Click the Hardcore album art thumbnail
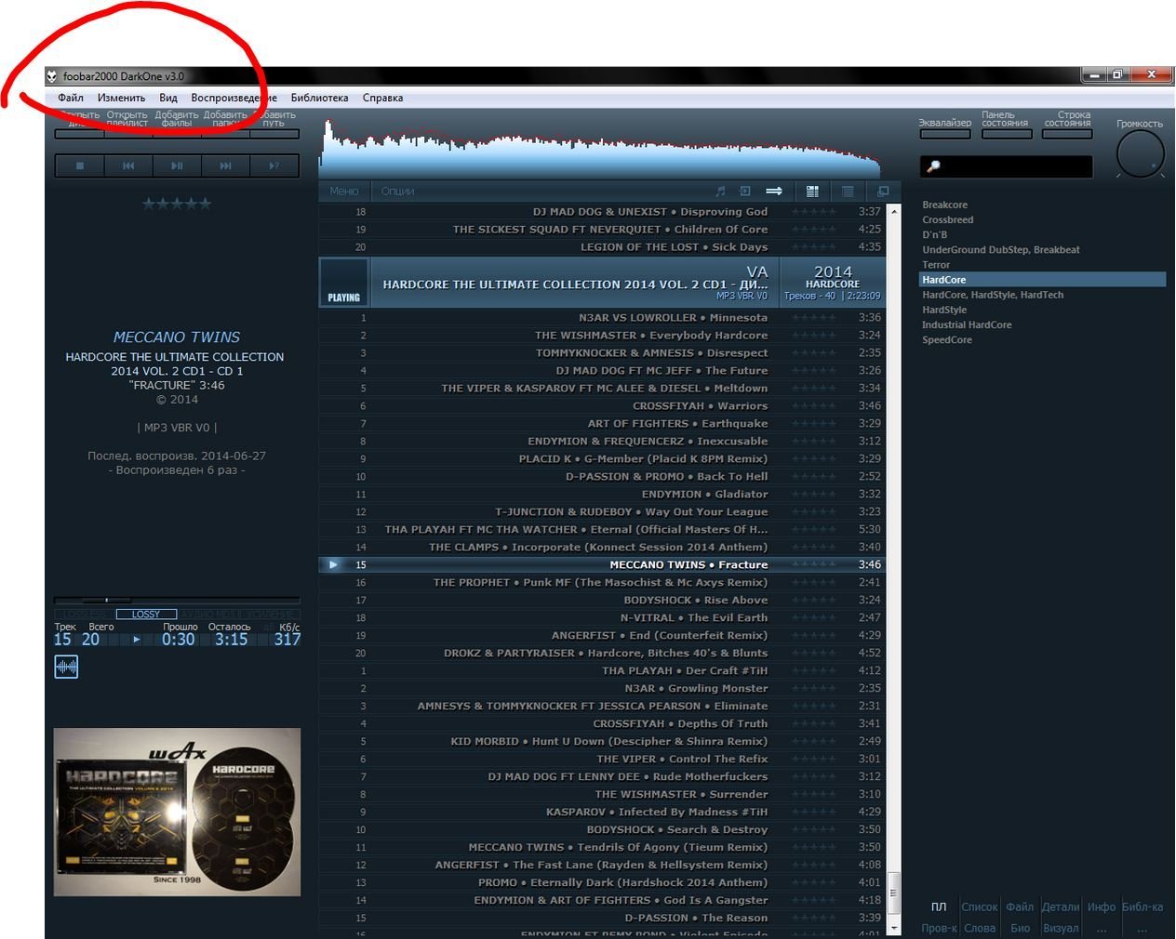The height and width of the screenshot is (939, 1176). (177, 813)
